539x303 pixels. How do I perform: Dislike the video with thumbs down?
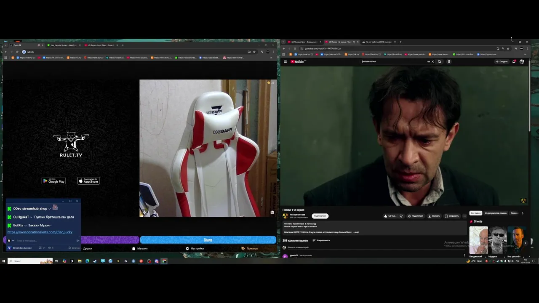[x=401, y=216]
